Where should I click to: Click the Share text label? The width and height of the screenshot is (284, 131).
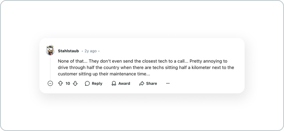[151, 83]
